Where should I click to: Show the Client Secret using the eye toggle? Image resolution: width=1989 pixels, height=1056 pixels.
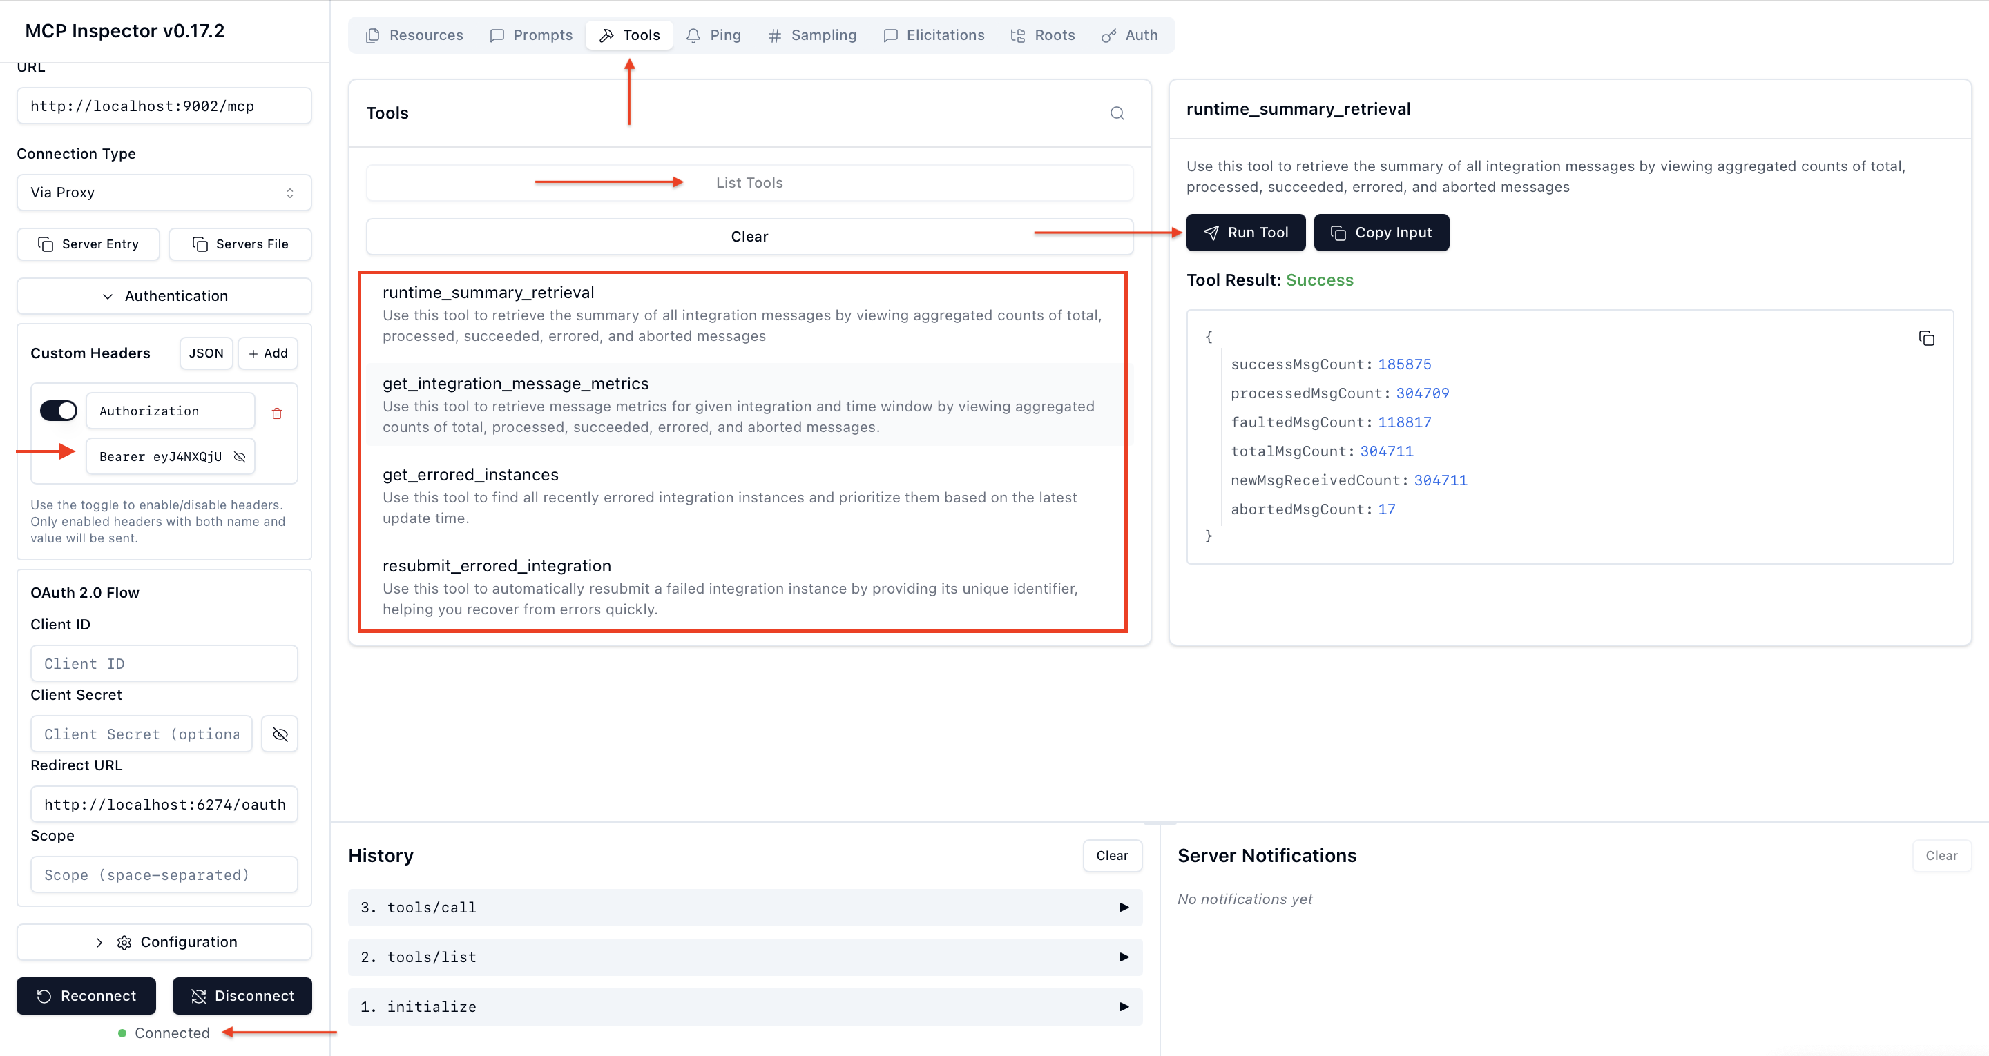279,733
